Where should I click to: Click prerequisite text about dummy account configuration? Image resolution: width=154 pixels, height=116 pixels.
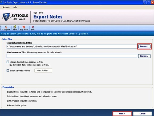(49, 92)
